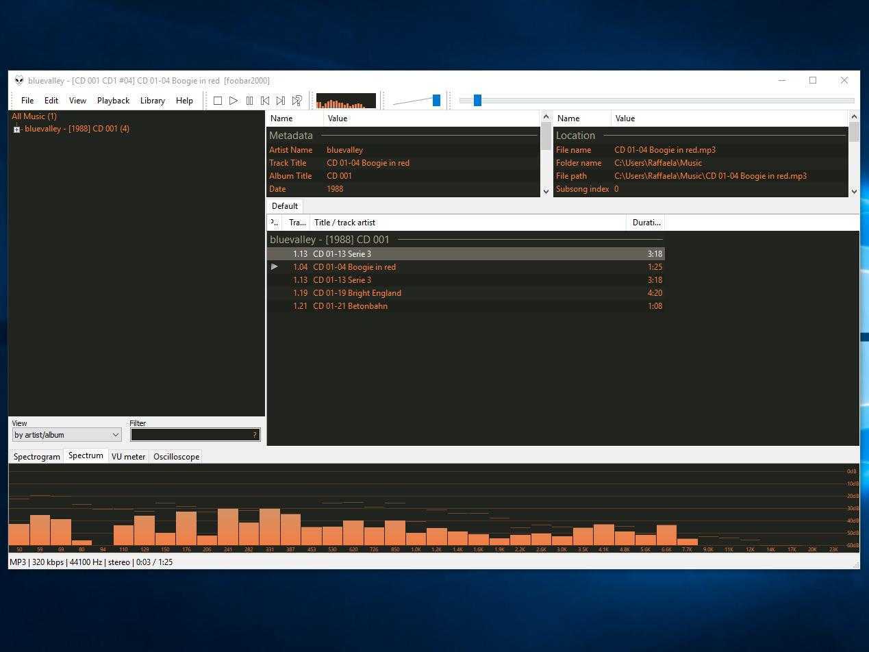The image size is (869, 652).
Task: Click the Duration column header
Action: point(646,223)
